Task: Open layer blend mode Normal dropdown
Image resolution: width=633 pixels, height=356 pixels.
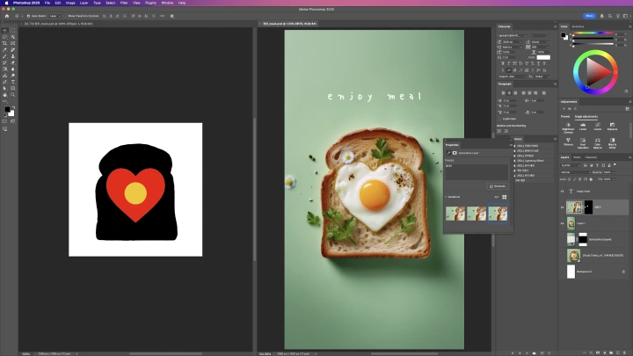Action: point(575,172)
